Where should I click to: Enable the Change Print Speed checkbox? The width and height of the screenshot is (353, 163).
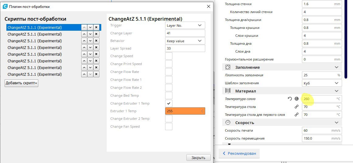[x=169, y=64]
